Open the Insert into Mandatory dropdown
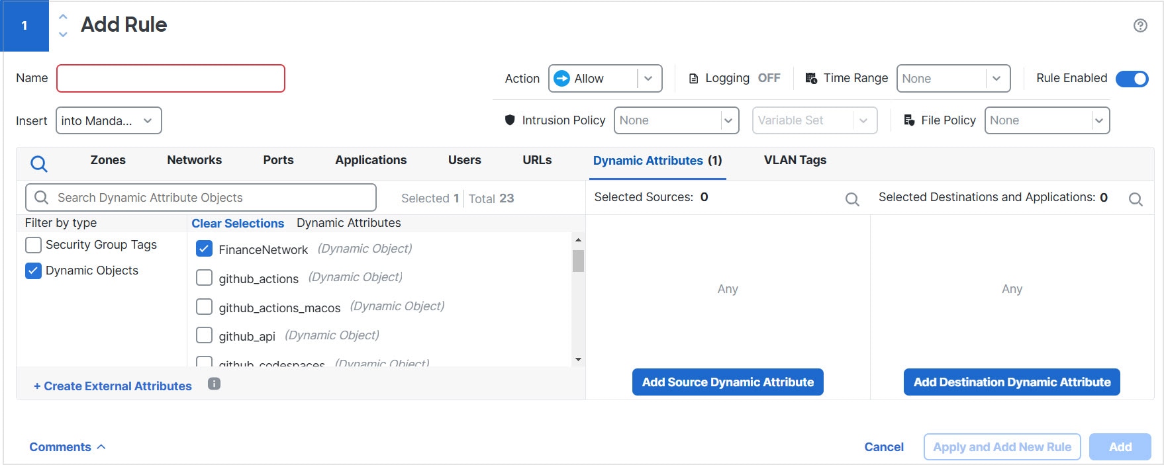The height and width of the screenshot is (465, 1164). pos(109,120)
